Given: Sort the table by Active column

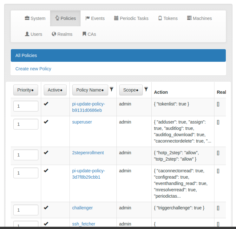Looking at the screenshot, I should pyautogui.click(x=55, y=90).
